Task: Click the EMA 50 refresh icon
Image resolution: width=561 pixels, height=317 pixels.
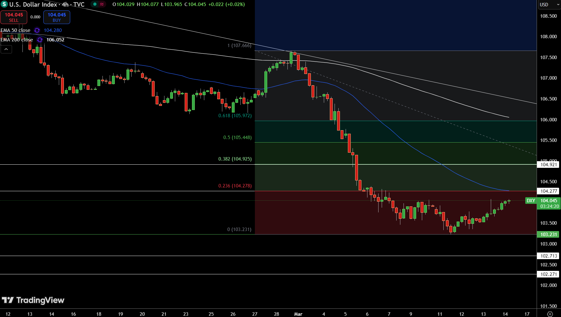Action: click(x=37, y=30)
